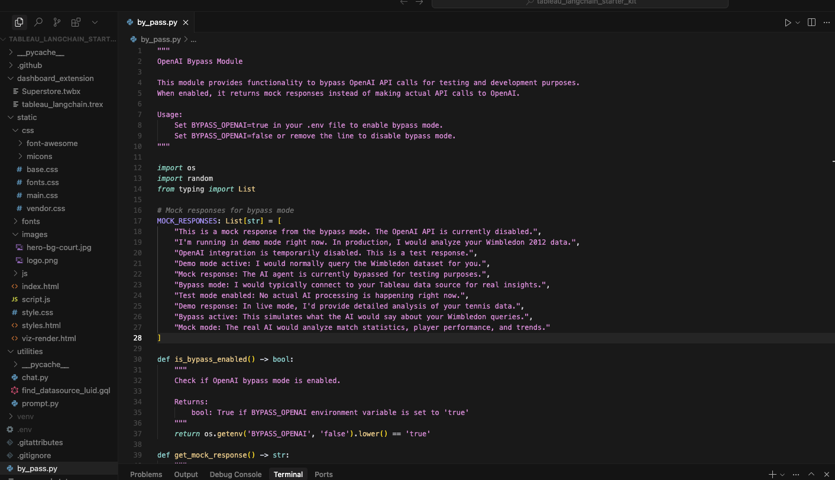Expand the font-awesome folder
835x480 pixels.
pyautogui.click(x=52, y=143)
